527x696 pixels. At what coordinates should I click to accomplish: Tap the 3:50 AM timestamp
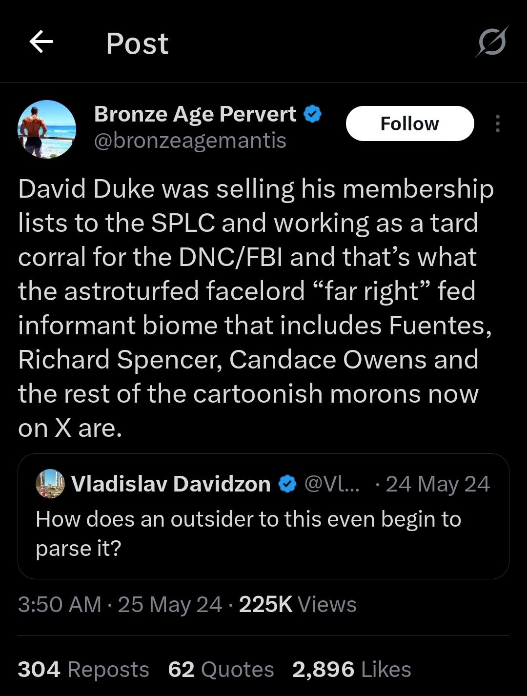click(60, 605)
